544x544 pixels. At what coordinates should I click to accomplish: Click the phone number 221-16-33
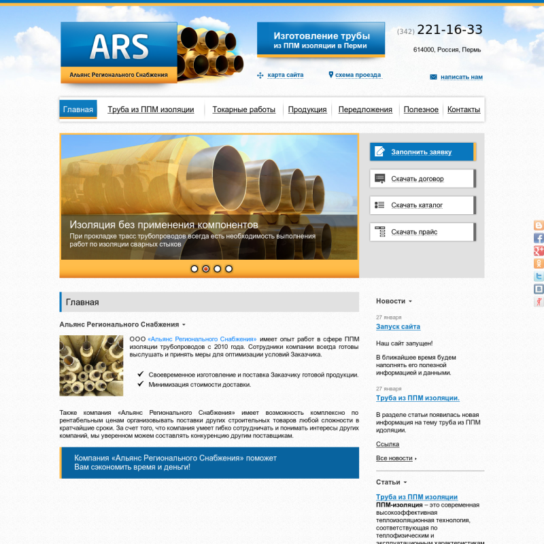click(x=449, y=30)
